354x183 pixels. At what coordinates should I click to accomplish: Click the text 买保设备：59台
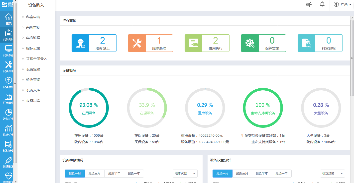[x=147, y=142]
